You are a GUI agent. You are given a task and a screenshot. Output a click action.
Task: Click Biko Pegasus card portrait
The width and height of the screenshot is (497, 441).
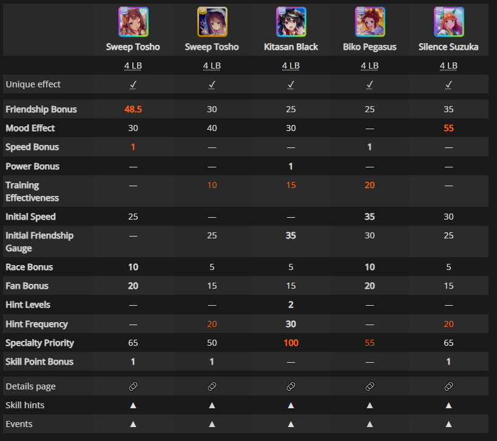[x=370, y=22]
